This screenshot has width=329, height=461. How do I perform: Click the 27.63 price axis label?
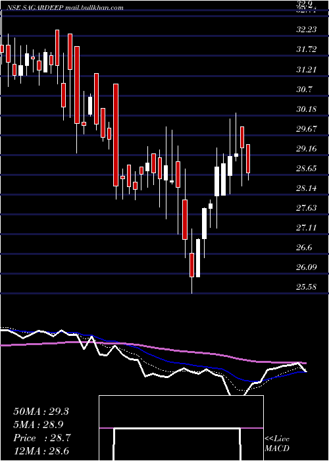tap(307, 208)
